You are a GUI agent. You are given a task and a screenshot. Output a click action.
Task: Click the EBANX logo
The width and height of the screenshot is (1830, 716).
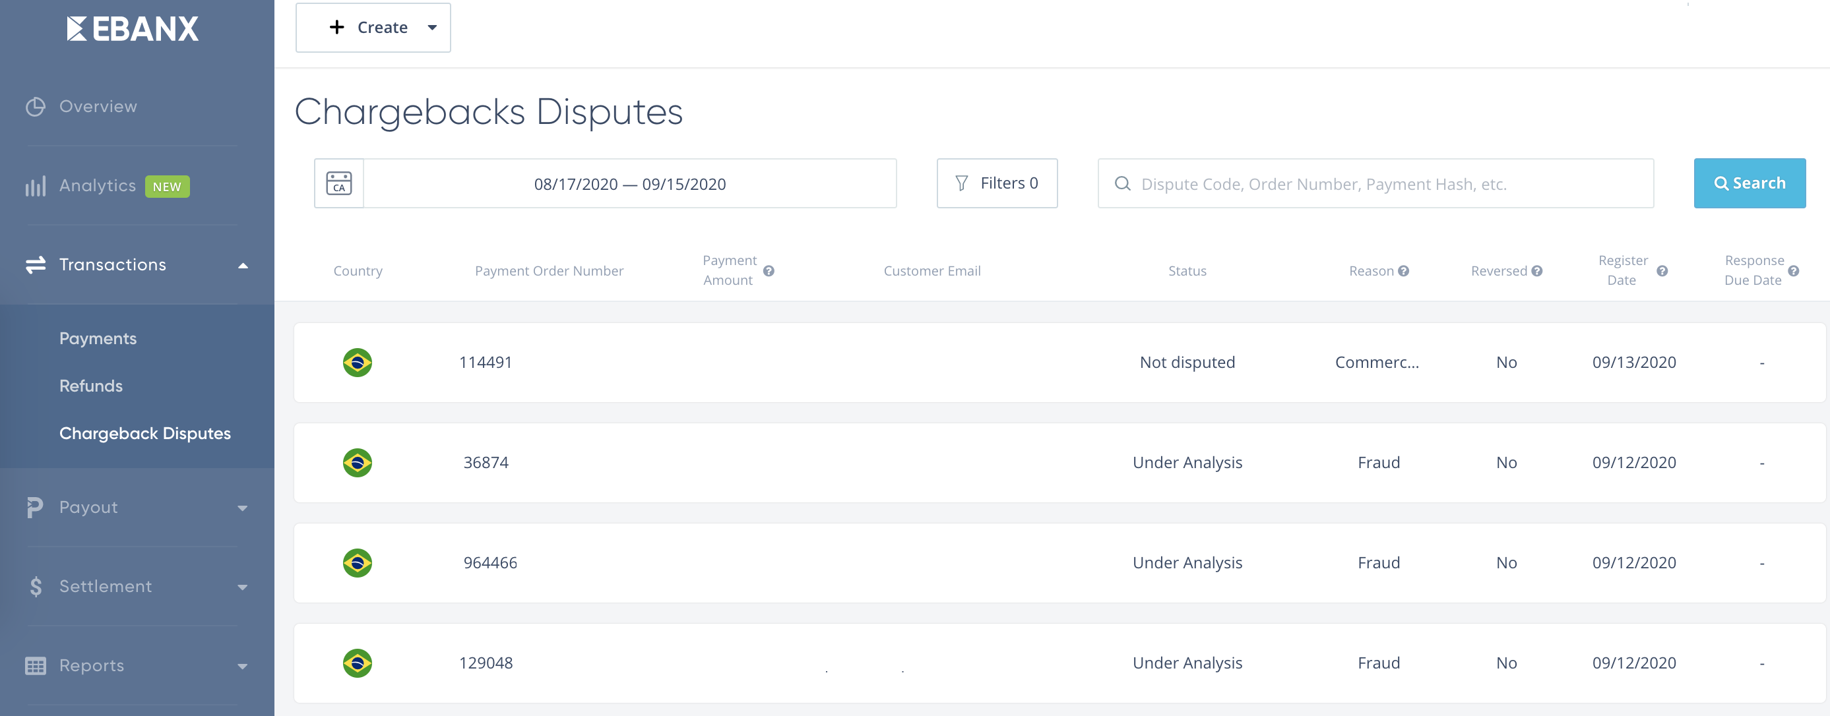click(130, 28)
